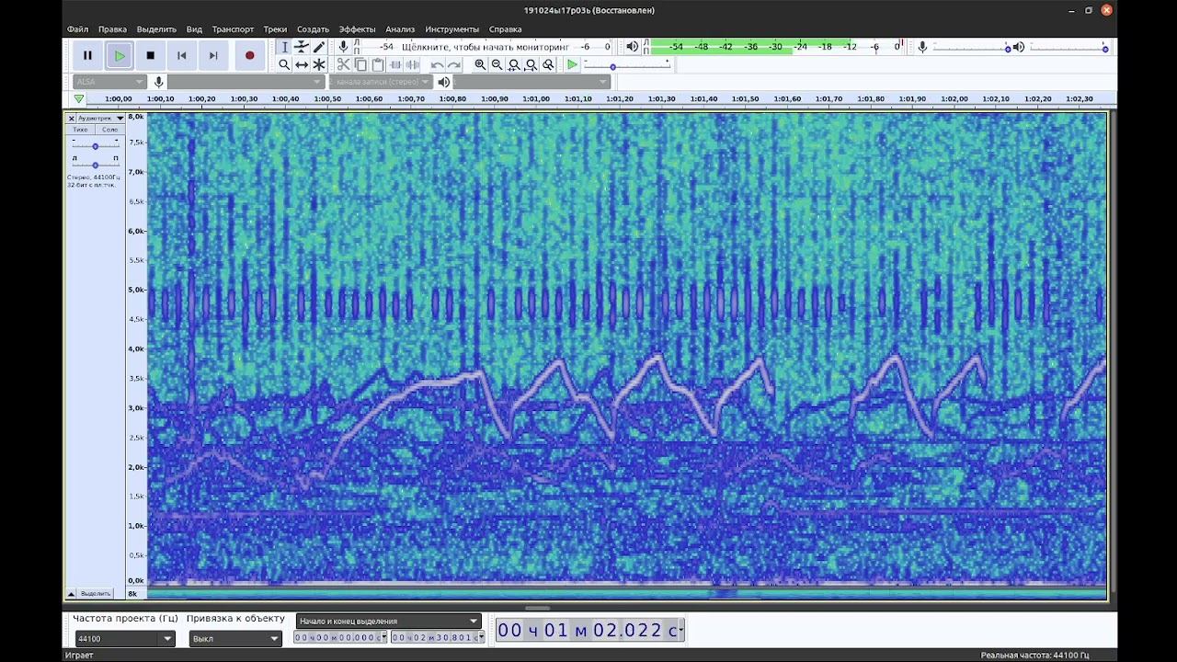1177x662 pixels.
Task: Open the Создать menu
Action: point(313,29)
